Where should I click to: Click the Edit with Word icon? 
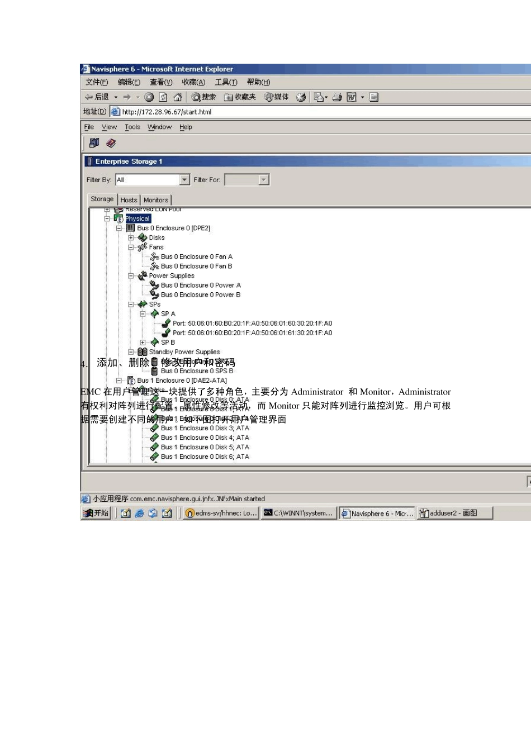point(352,97)
